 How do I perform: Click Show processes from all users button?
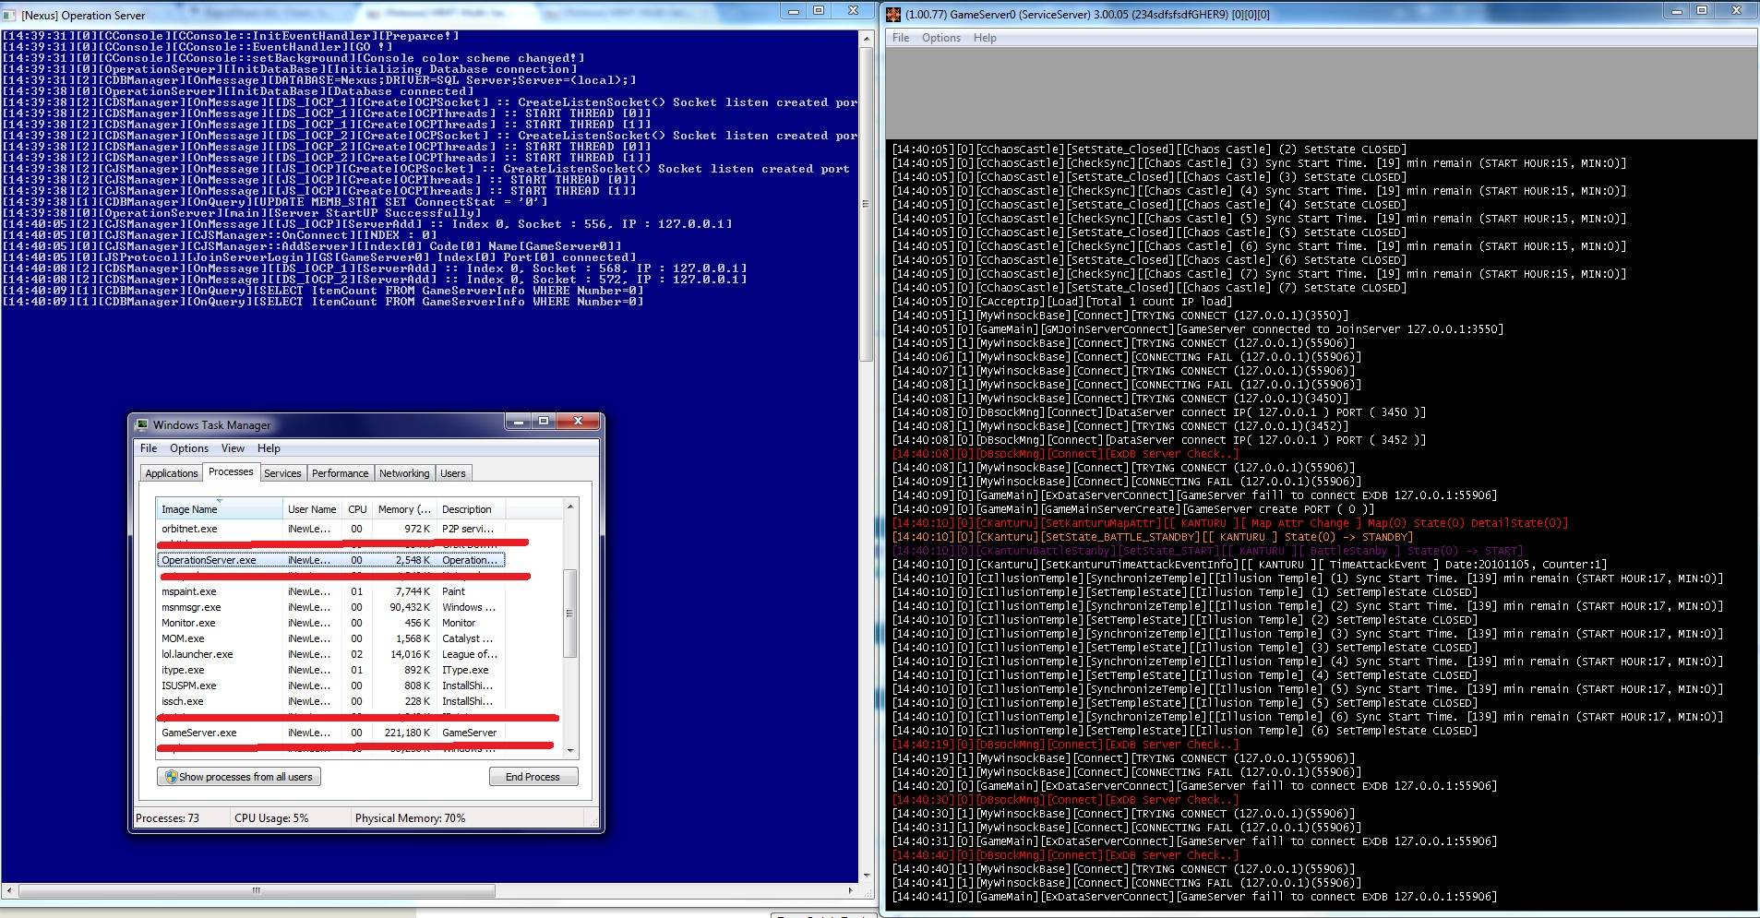[239, 777]
